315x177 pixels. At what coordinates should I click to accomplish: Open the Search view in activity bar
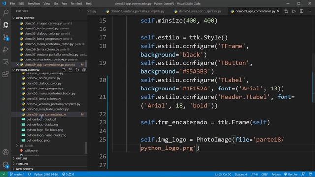click(x=5, y=13)
